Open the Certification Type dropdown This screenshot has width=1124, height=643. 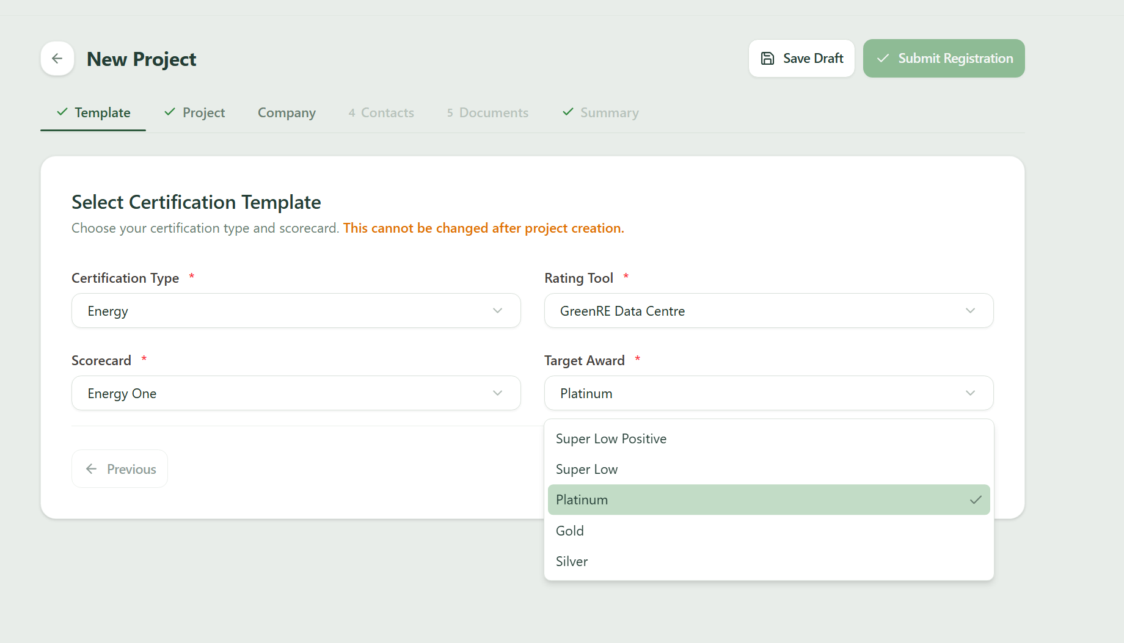(296, 311)
